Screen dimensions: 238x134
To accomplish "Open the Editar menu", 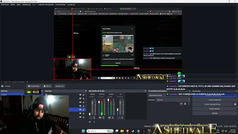I will [13, 4].
